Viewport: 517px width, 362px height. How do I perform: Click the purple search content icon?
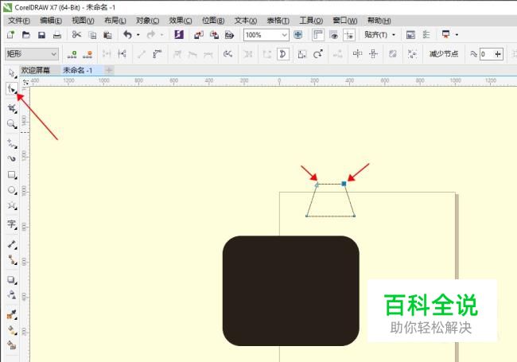coord(179,35)
